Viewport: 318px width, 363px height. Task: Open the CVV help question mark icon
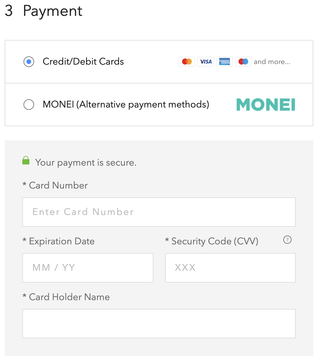287,240
